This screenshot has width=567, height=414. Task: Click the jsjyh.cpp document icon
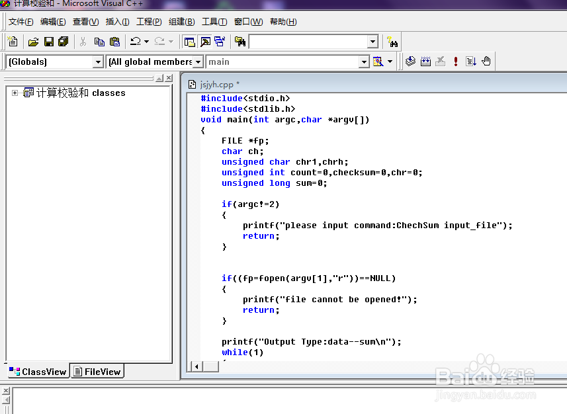[192, 85]
